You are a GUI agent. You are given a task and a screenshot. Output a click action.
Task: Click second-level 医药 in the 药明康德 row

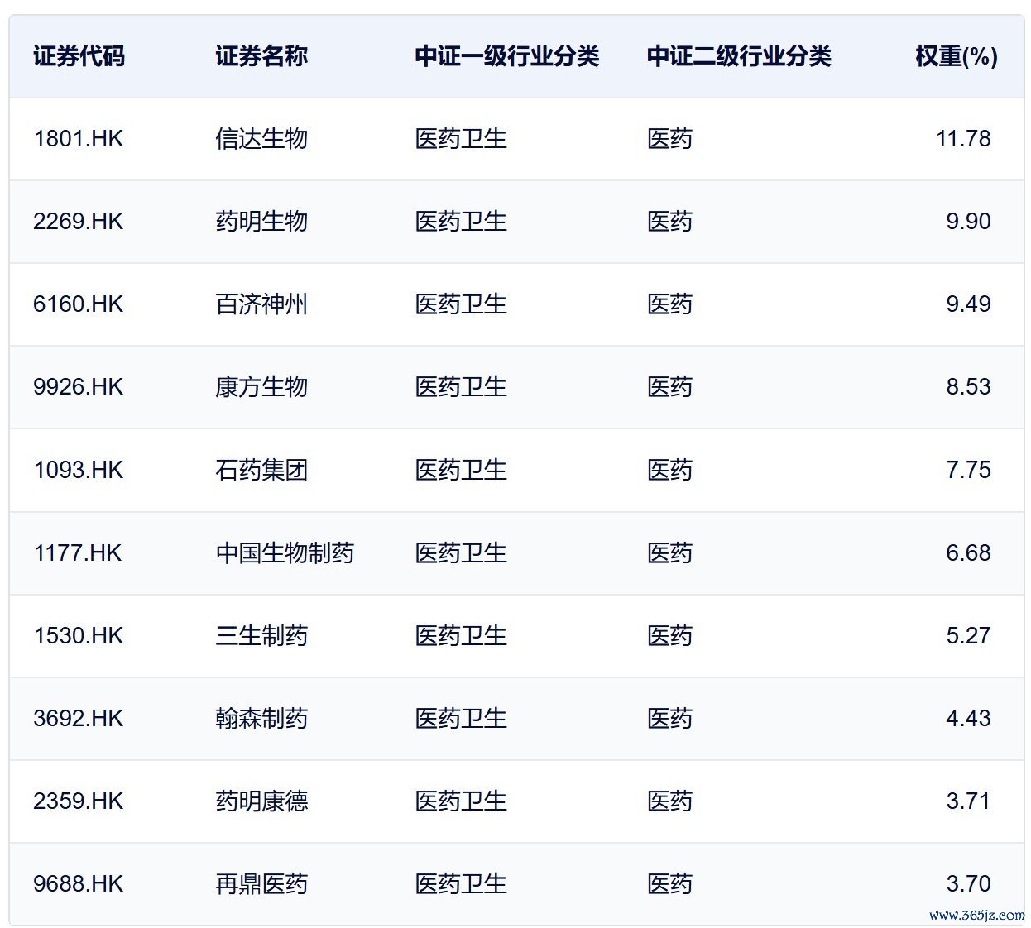(669, 801)
